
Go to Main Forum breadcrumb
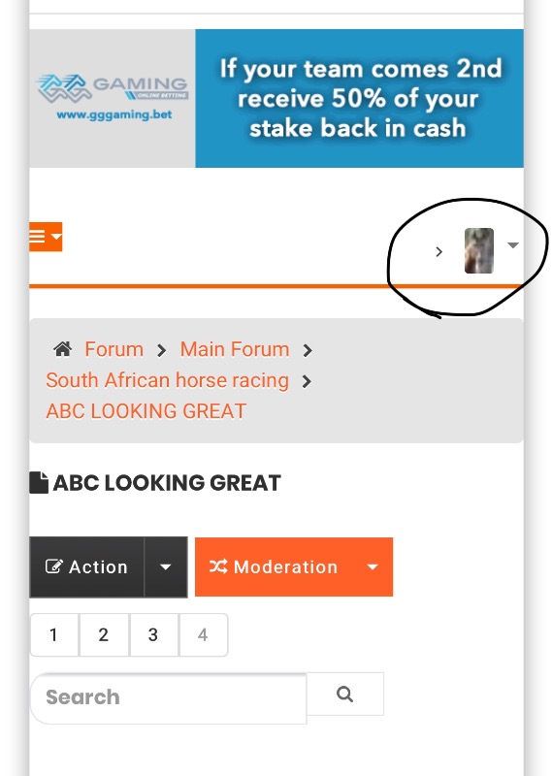point(235,349)
